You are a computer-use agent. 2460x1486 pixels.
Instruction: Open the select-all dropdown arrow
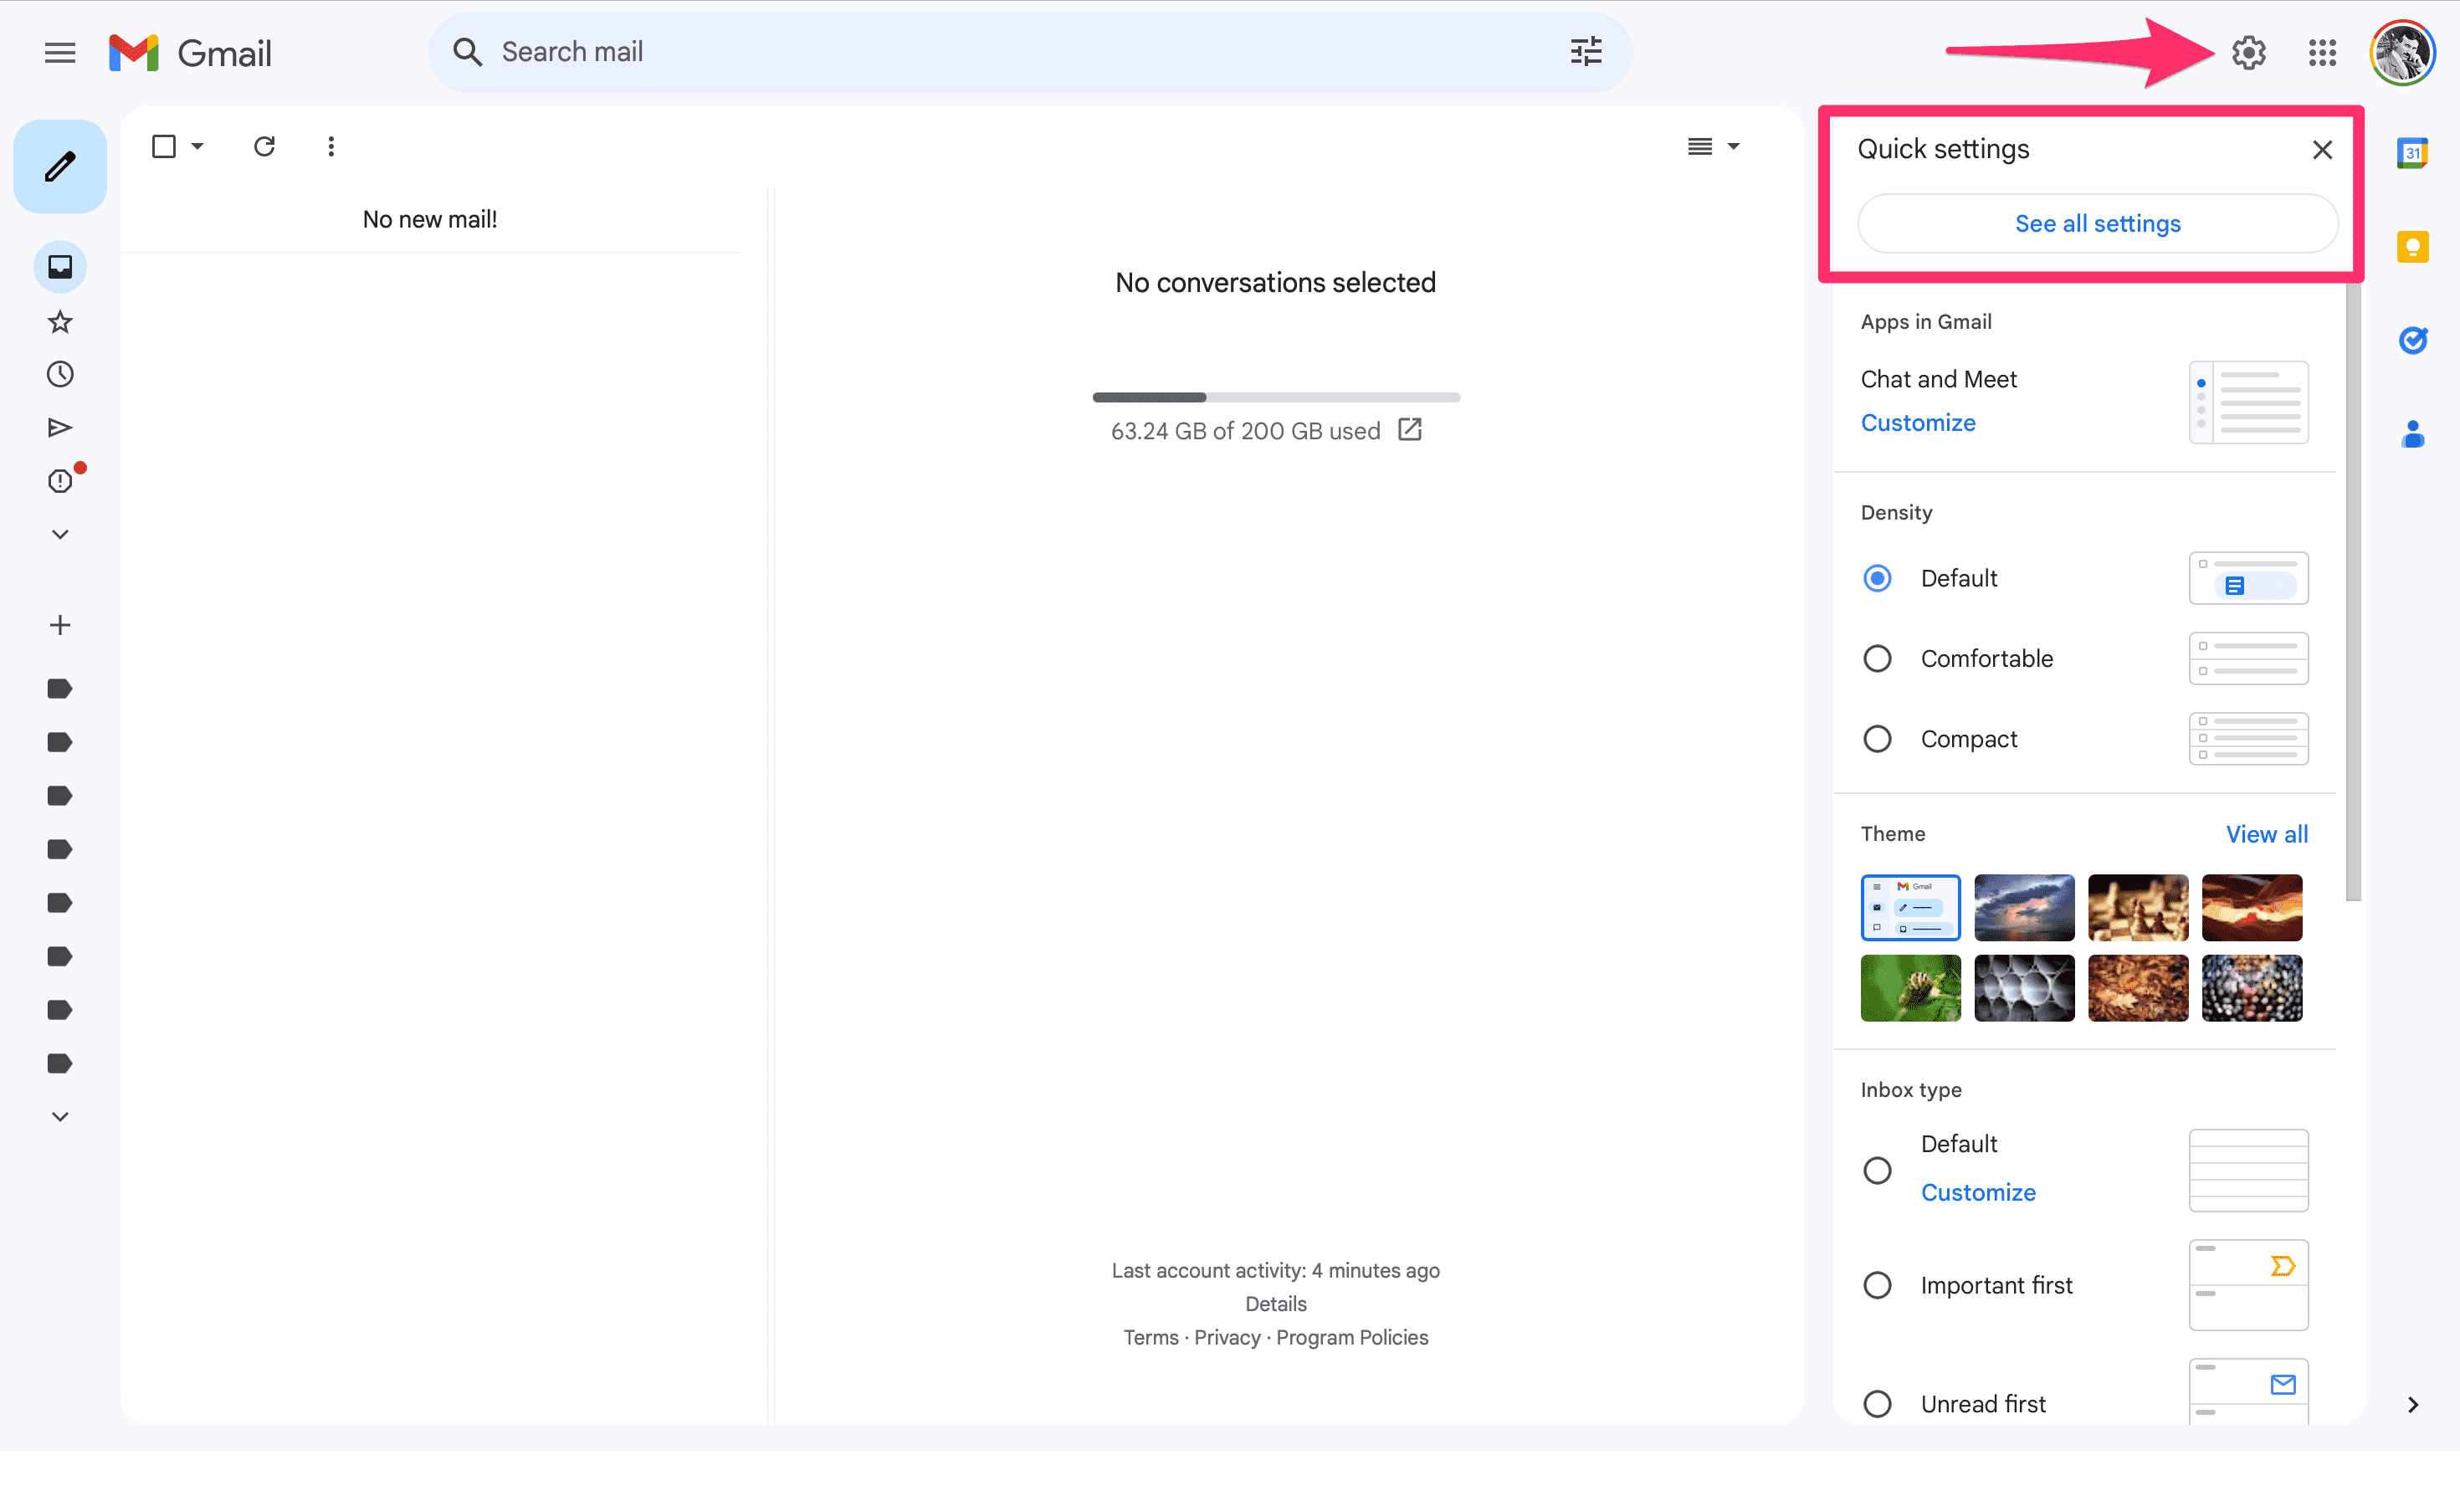(196, 146)
